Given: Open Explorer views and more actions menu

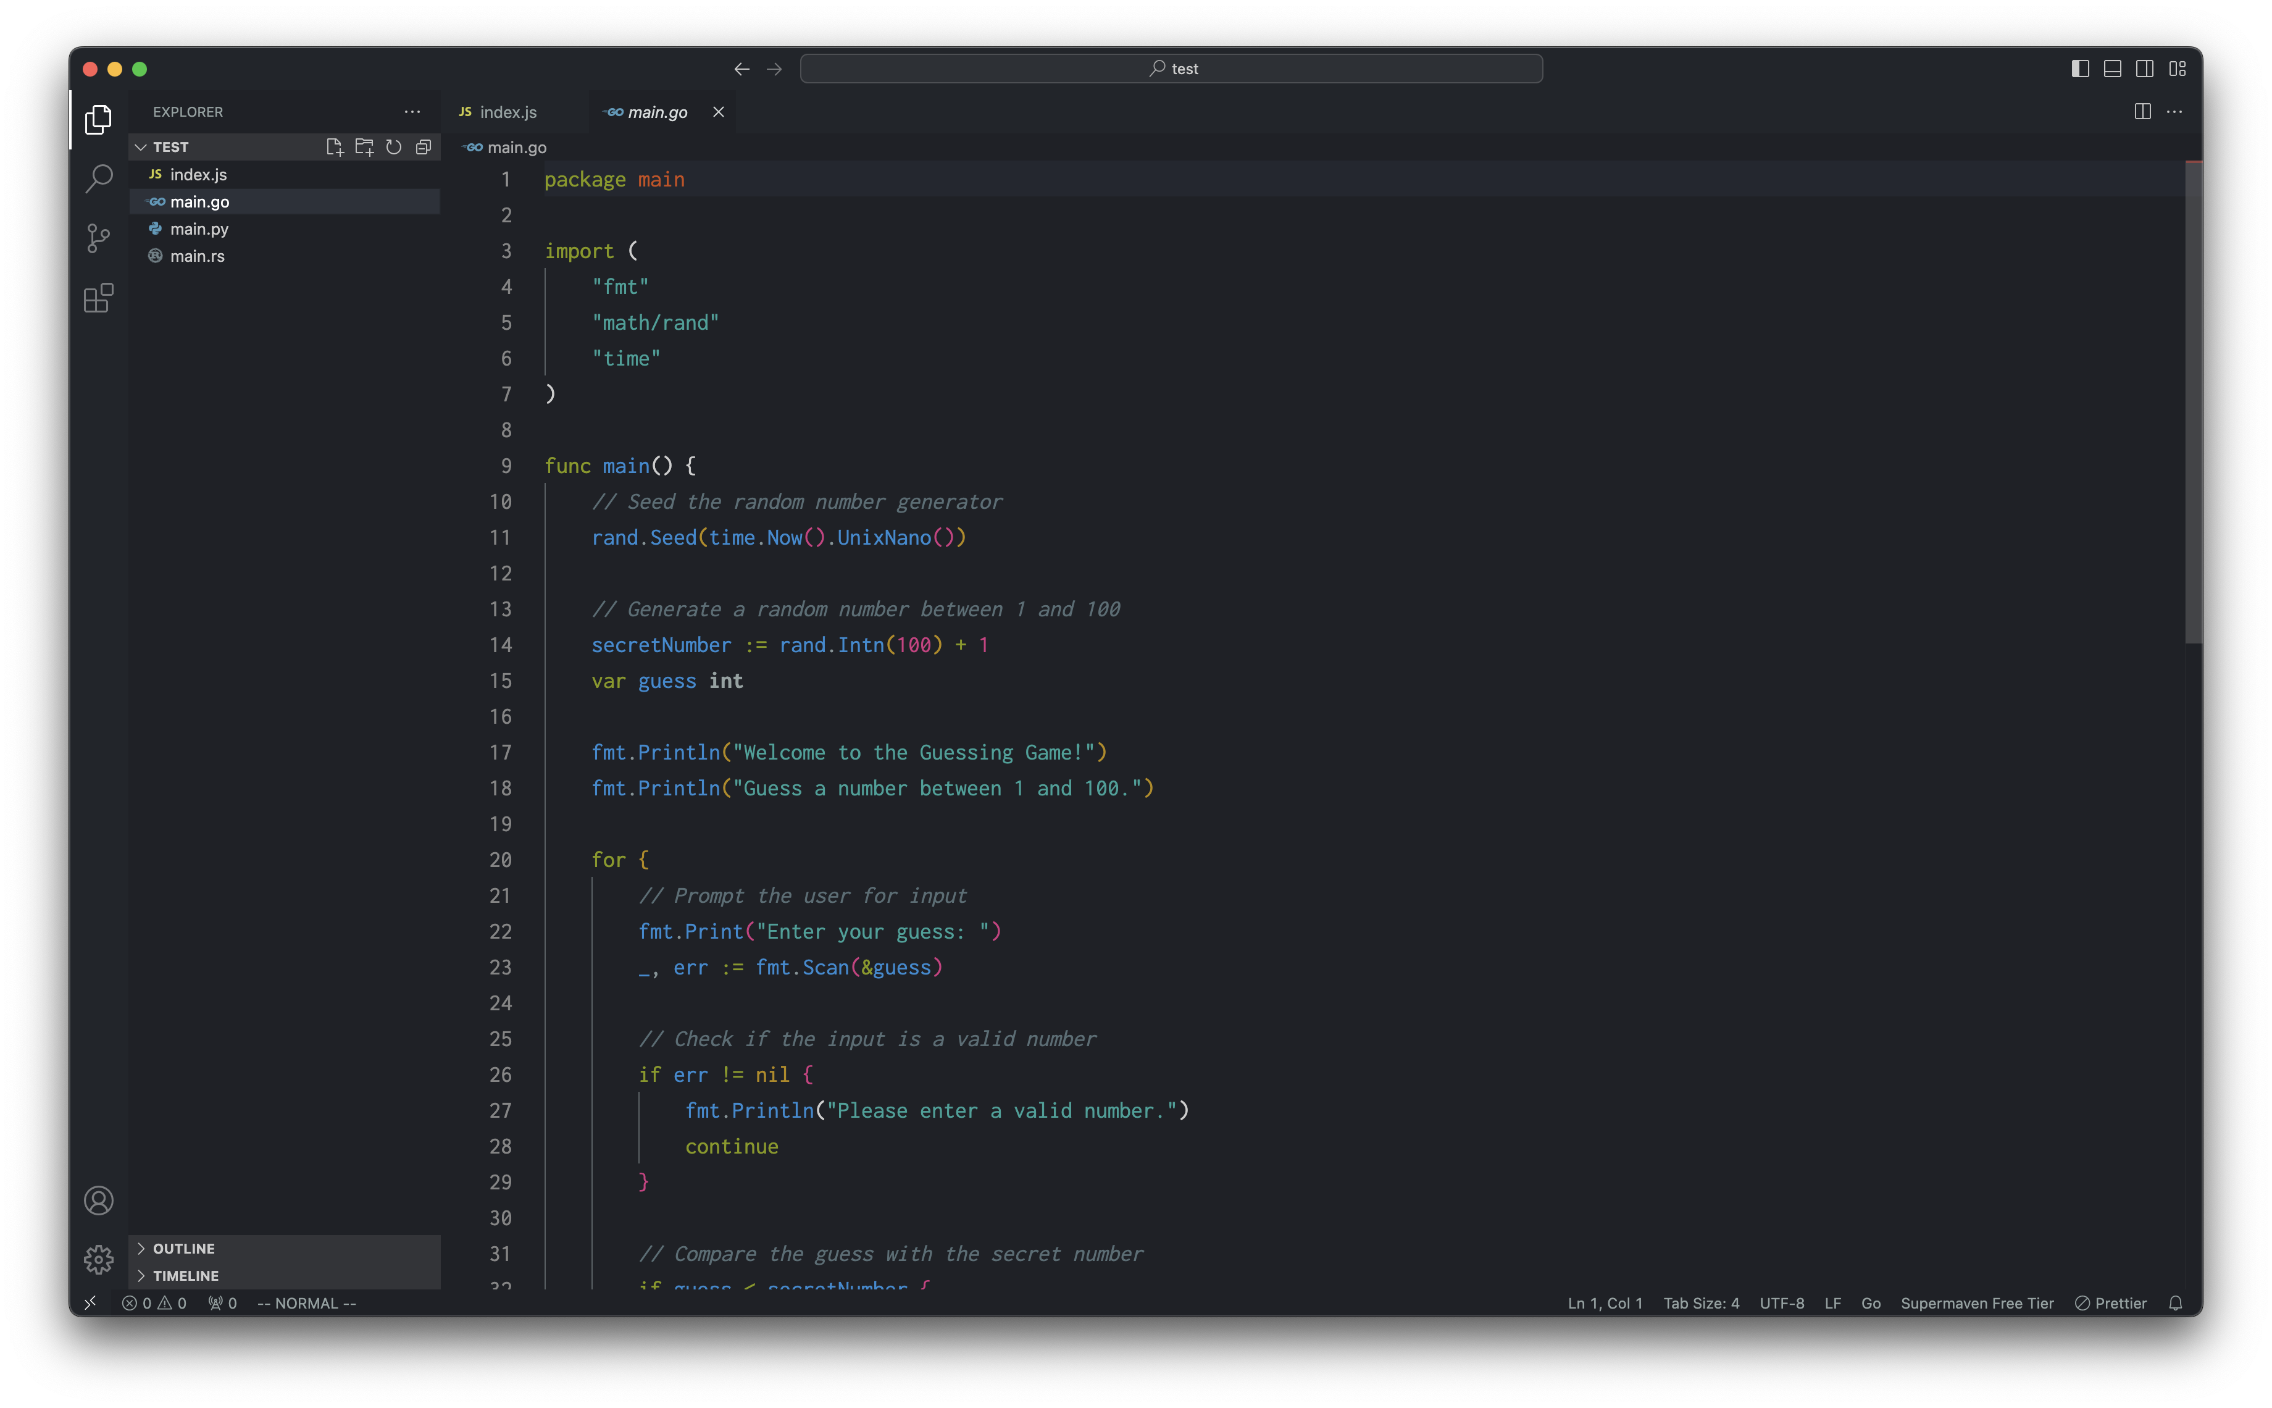Looking at the screenshot, I should click(x=412, y=112).
